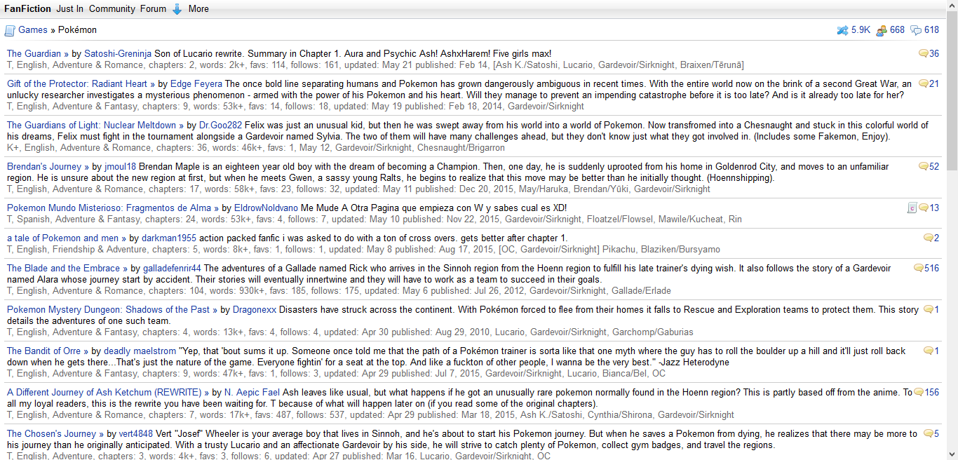Open the Community menu item
The height and width of the screenshot is (460, 958).
click(112, 9)
